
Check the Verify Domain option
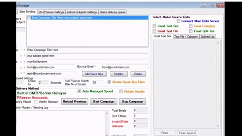(36, 102)
